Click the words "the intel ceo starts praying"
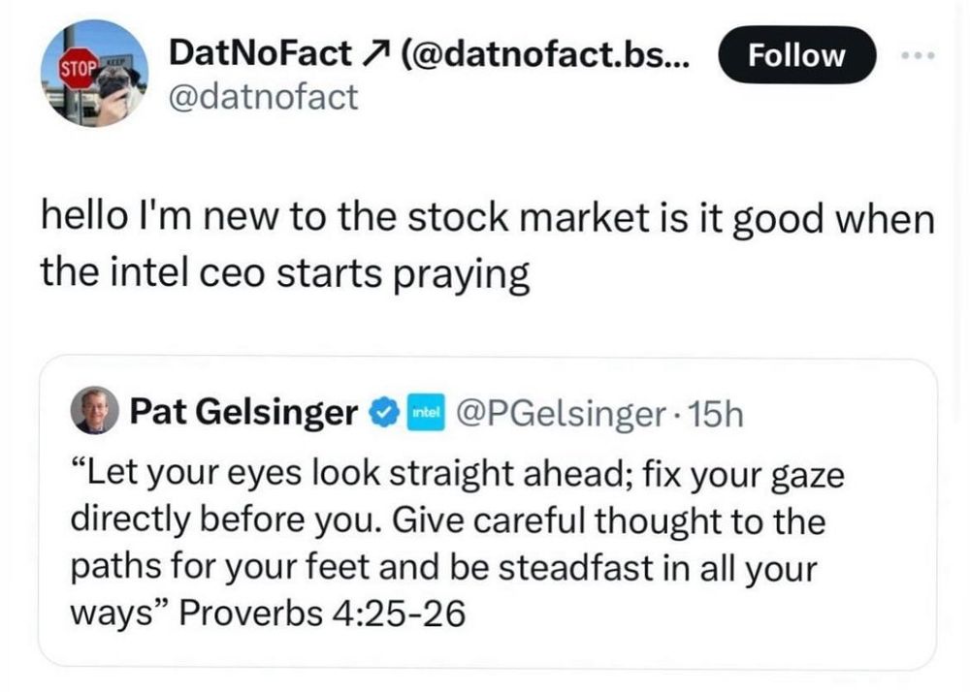This screenshot has height=692, width=970. (285, 275)
